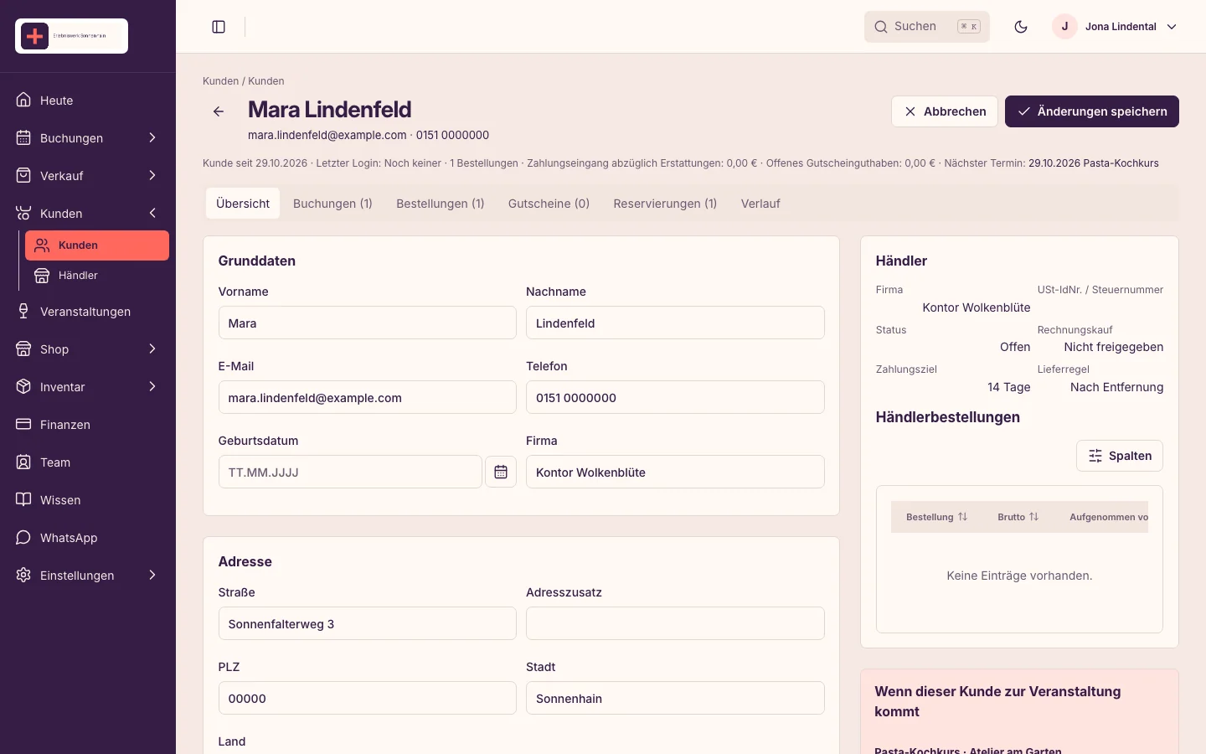The width and height of the screenshot is (1206, 754).
Task: Click into the E-Mail field
Action: pos(368,397)
